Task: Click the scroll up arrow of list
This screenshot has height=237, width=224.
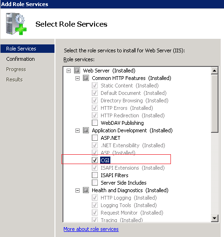Action: tap(215, 71)
